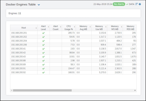Click CPU usage value 166.91
The image size is (146, 101).
(x=71, y=72)
